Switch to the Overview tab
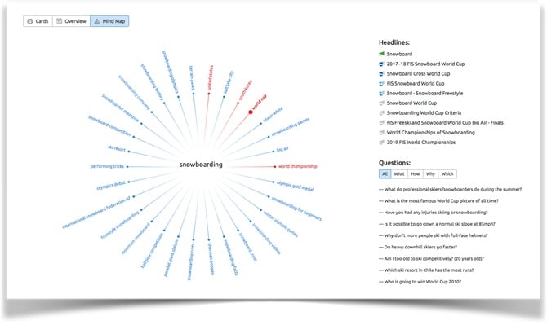547x325 pixels. pyautogui.click(x=72, y=21)
